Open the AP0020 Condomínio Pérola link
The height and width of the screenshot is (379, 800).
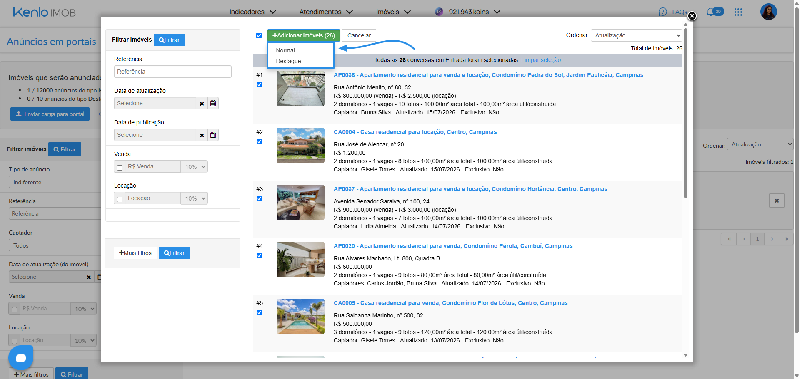453,246
